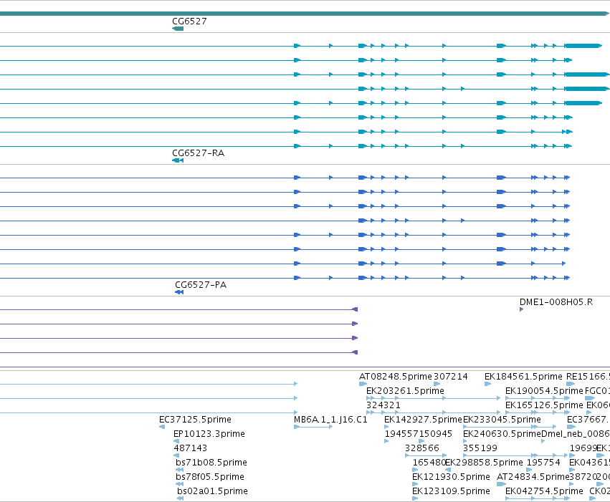Select the arrow glyph under EP10123.3prime
Viewport: 610px width, 502px height.
[x=176, y=441]
